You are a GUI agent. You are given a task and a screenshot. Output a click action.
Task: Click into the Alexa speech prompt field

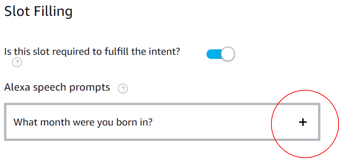click(145, 122)
